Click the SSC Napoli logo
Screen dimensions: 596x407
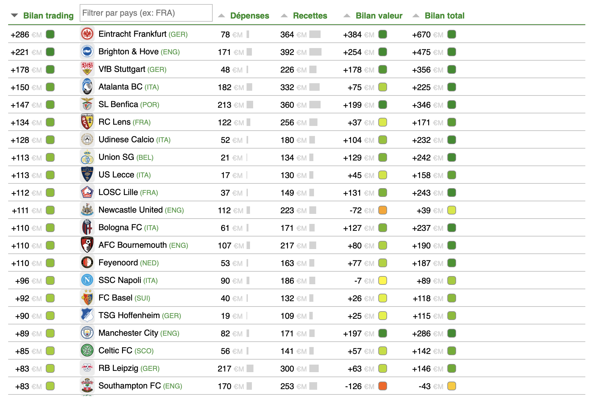coord(87,280)
